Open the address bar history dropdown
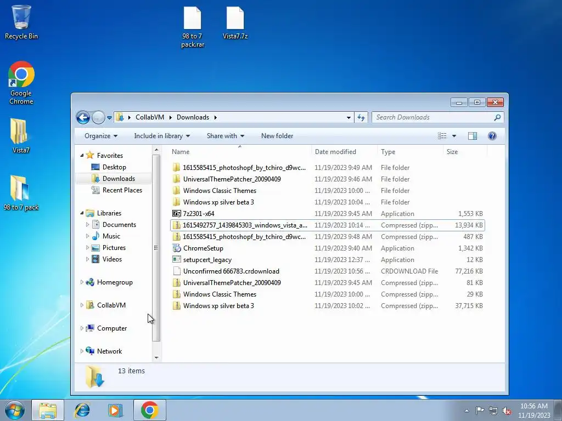Image resolution: width=562 pixels, height=421 pixels. [349, 117]
